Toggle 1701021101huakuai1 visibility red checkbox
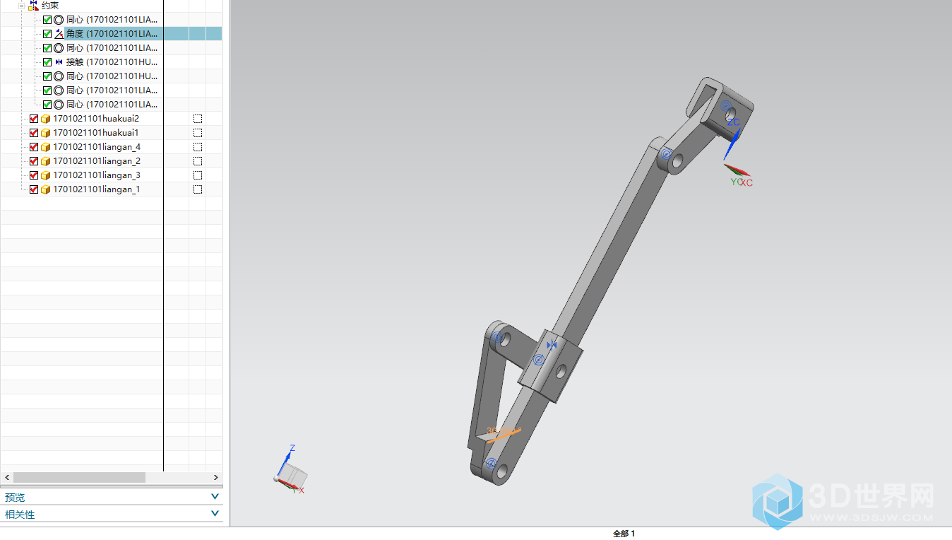 click(34, 133)
